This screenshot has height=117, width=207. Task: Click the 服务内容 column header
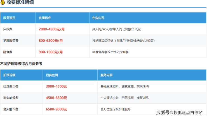click(x=106, y=75)
